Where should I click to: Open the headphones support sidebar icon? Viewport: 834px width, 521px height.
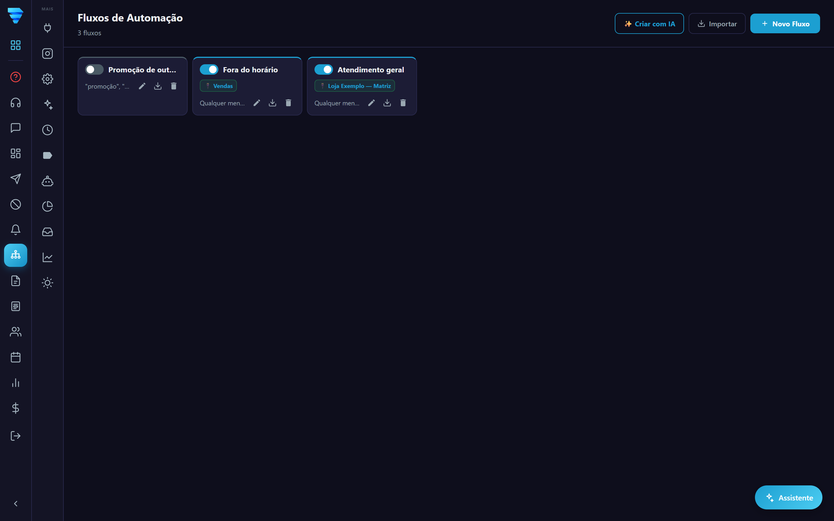[x=16, y=102]
